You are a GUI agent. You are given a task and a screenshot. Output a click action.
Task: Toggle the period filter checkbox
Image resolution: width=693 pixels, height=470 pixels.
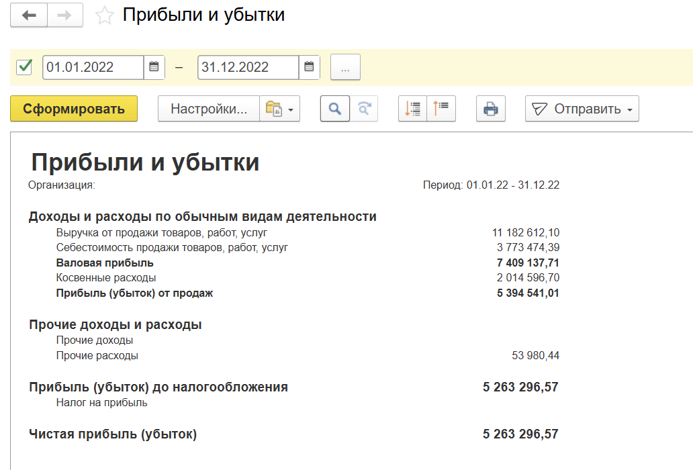25,67
